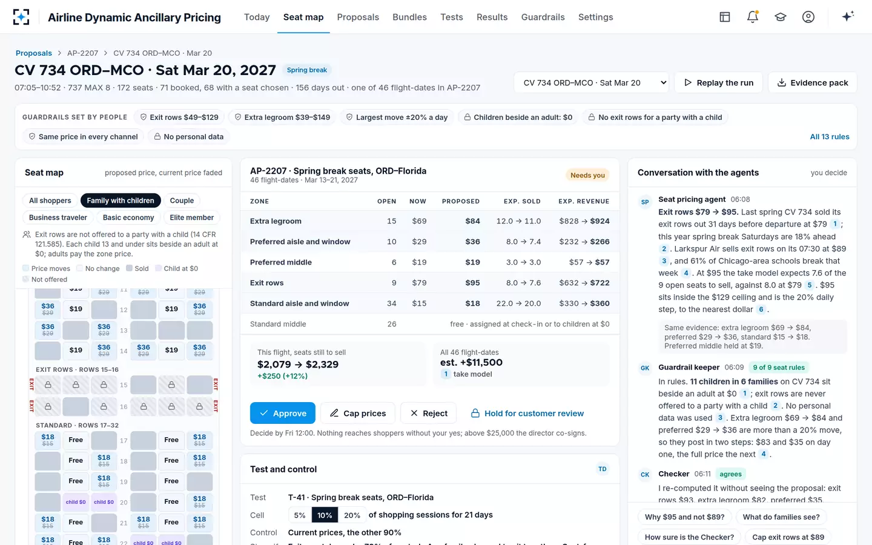This screenshot has height=545, width=872.
Task: Ask "What do families see?" suggestion
Action: coord(781,517)
